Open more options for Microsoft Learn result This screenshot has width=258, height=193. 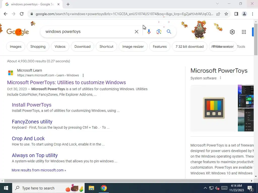tap(83, 75)
